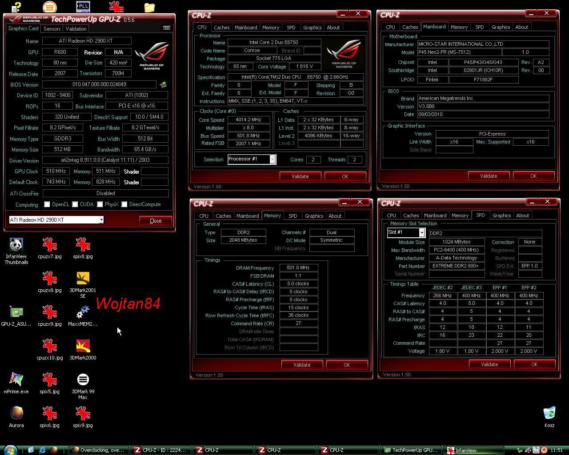The image size is (569, 455).
Task: Open Graphics tab in CPU-Z Mainboard window
Action: pos(501,27)
